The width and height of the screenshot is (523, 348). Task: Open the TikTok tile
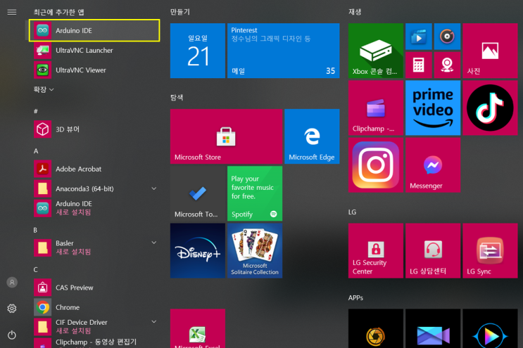(x=490, y=108)
